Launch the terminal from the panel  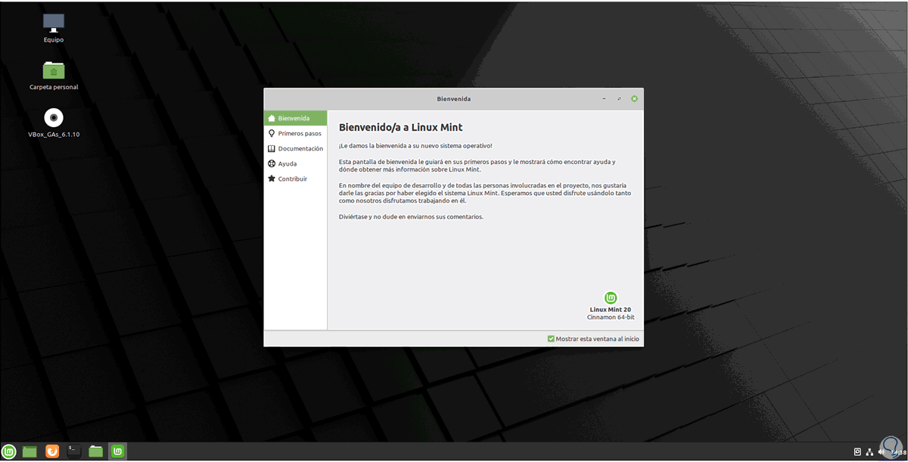click(73, 451)
